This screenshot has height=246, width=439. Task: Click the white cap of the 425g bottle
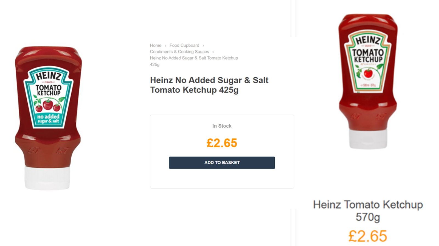pos(47,178)
